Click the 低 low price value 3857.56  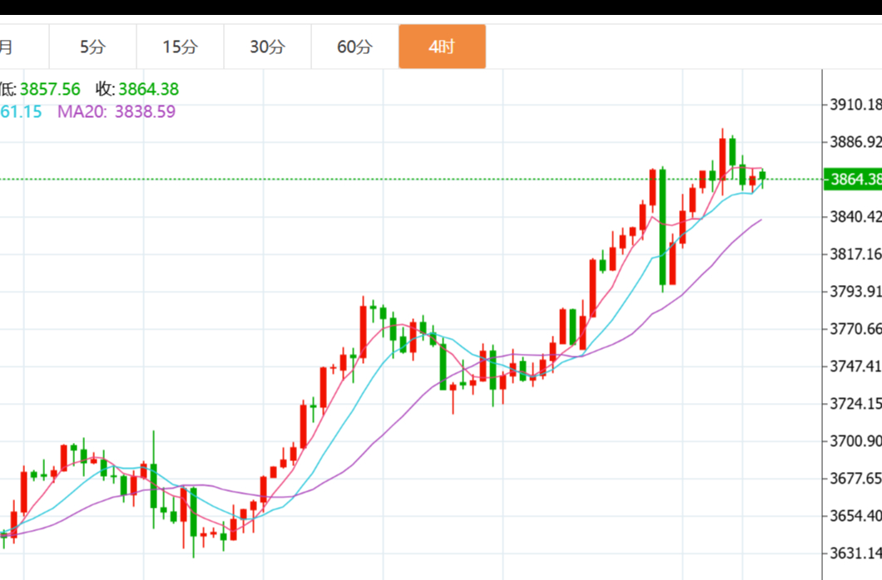pyautogui.click(x=49, y=90)
